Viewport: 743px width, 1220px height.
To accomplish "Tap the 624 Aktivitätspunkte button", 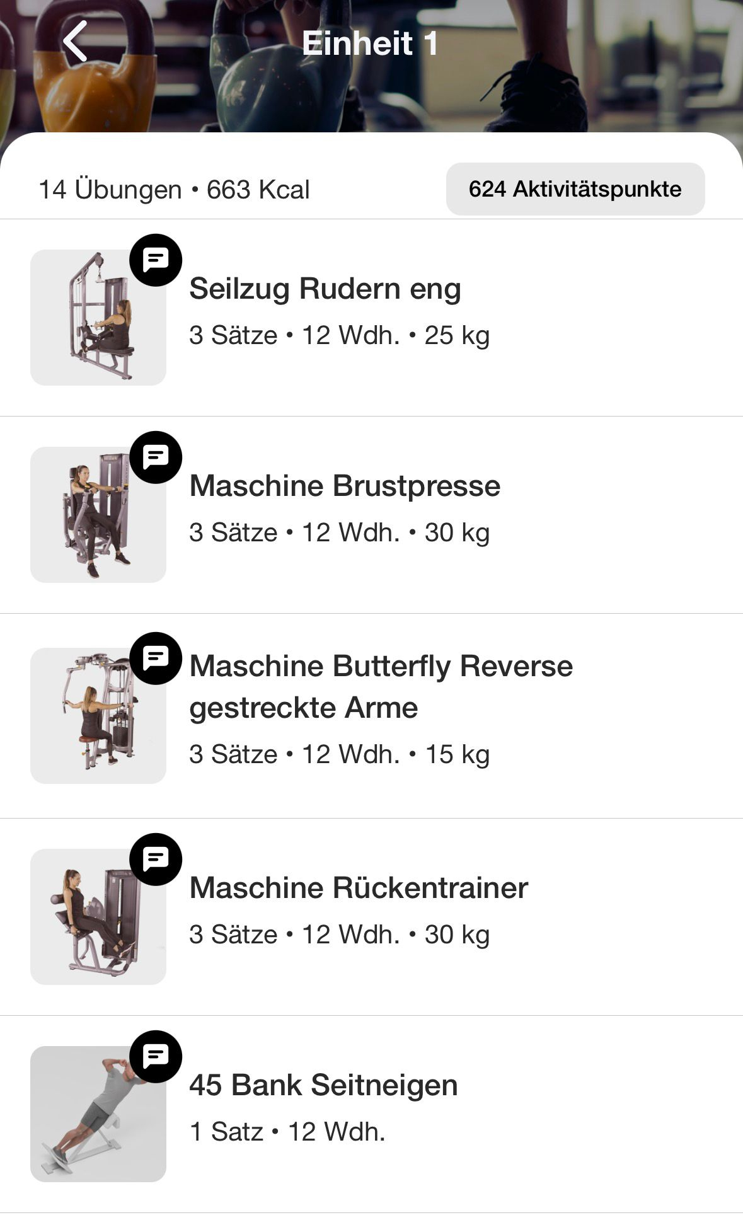I will click(575, 189).
